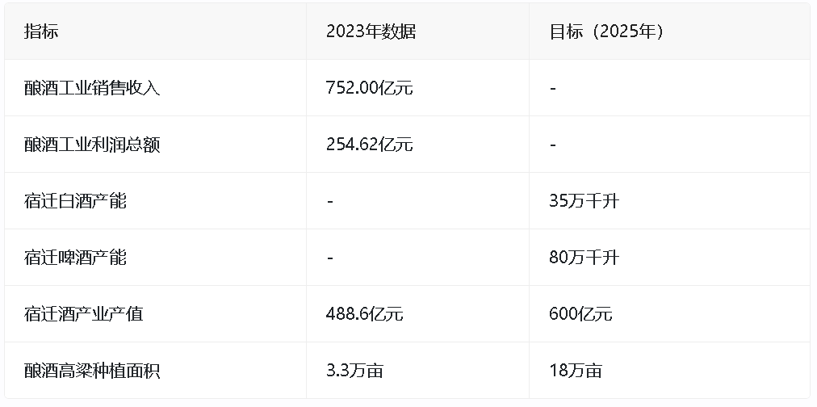Select the 酿酒高粱种植面积 row label
The height and width of the screenshot is (407, 817).
92,371
